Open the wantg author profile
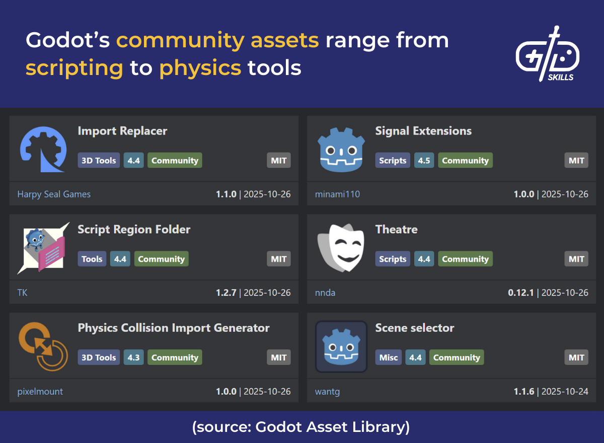The height and width of the screenshot is (443, 604). [x=328, y=391]
